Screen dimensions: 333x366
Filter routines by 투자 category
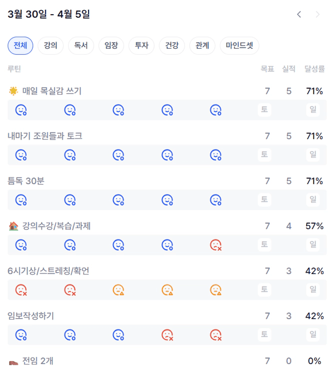click(x=141, y=46)
